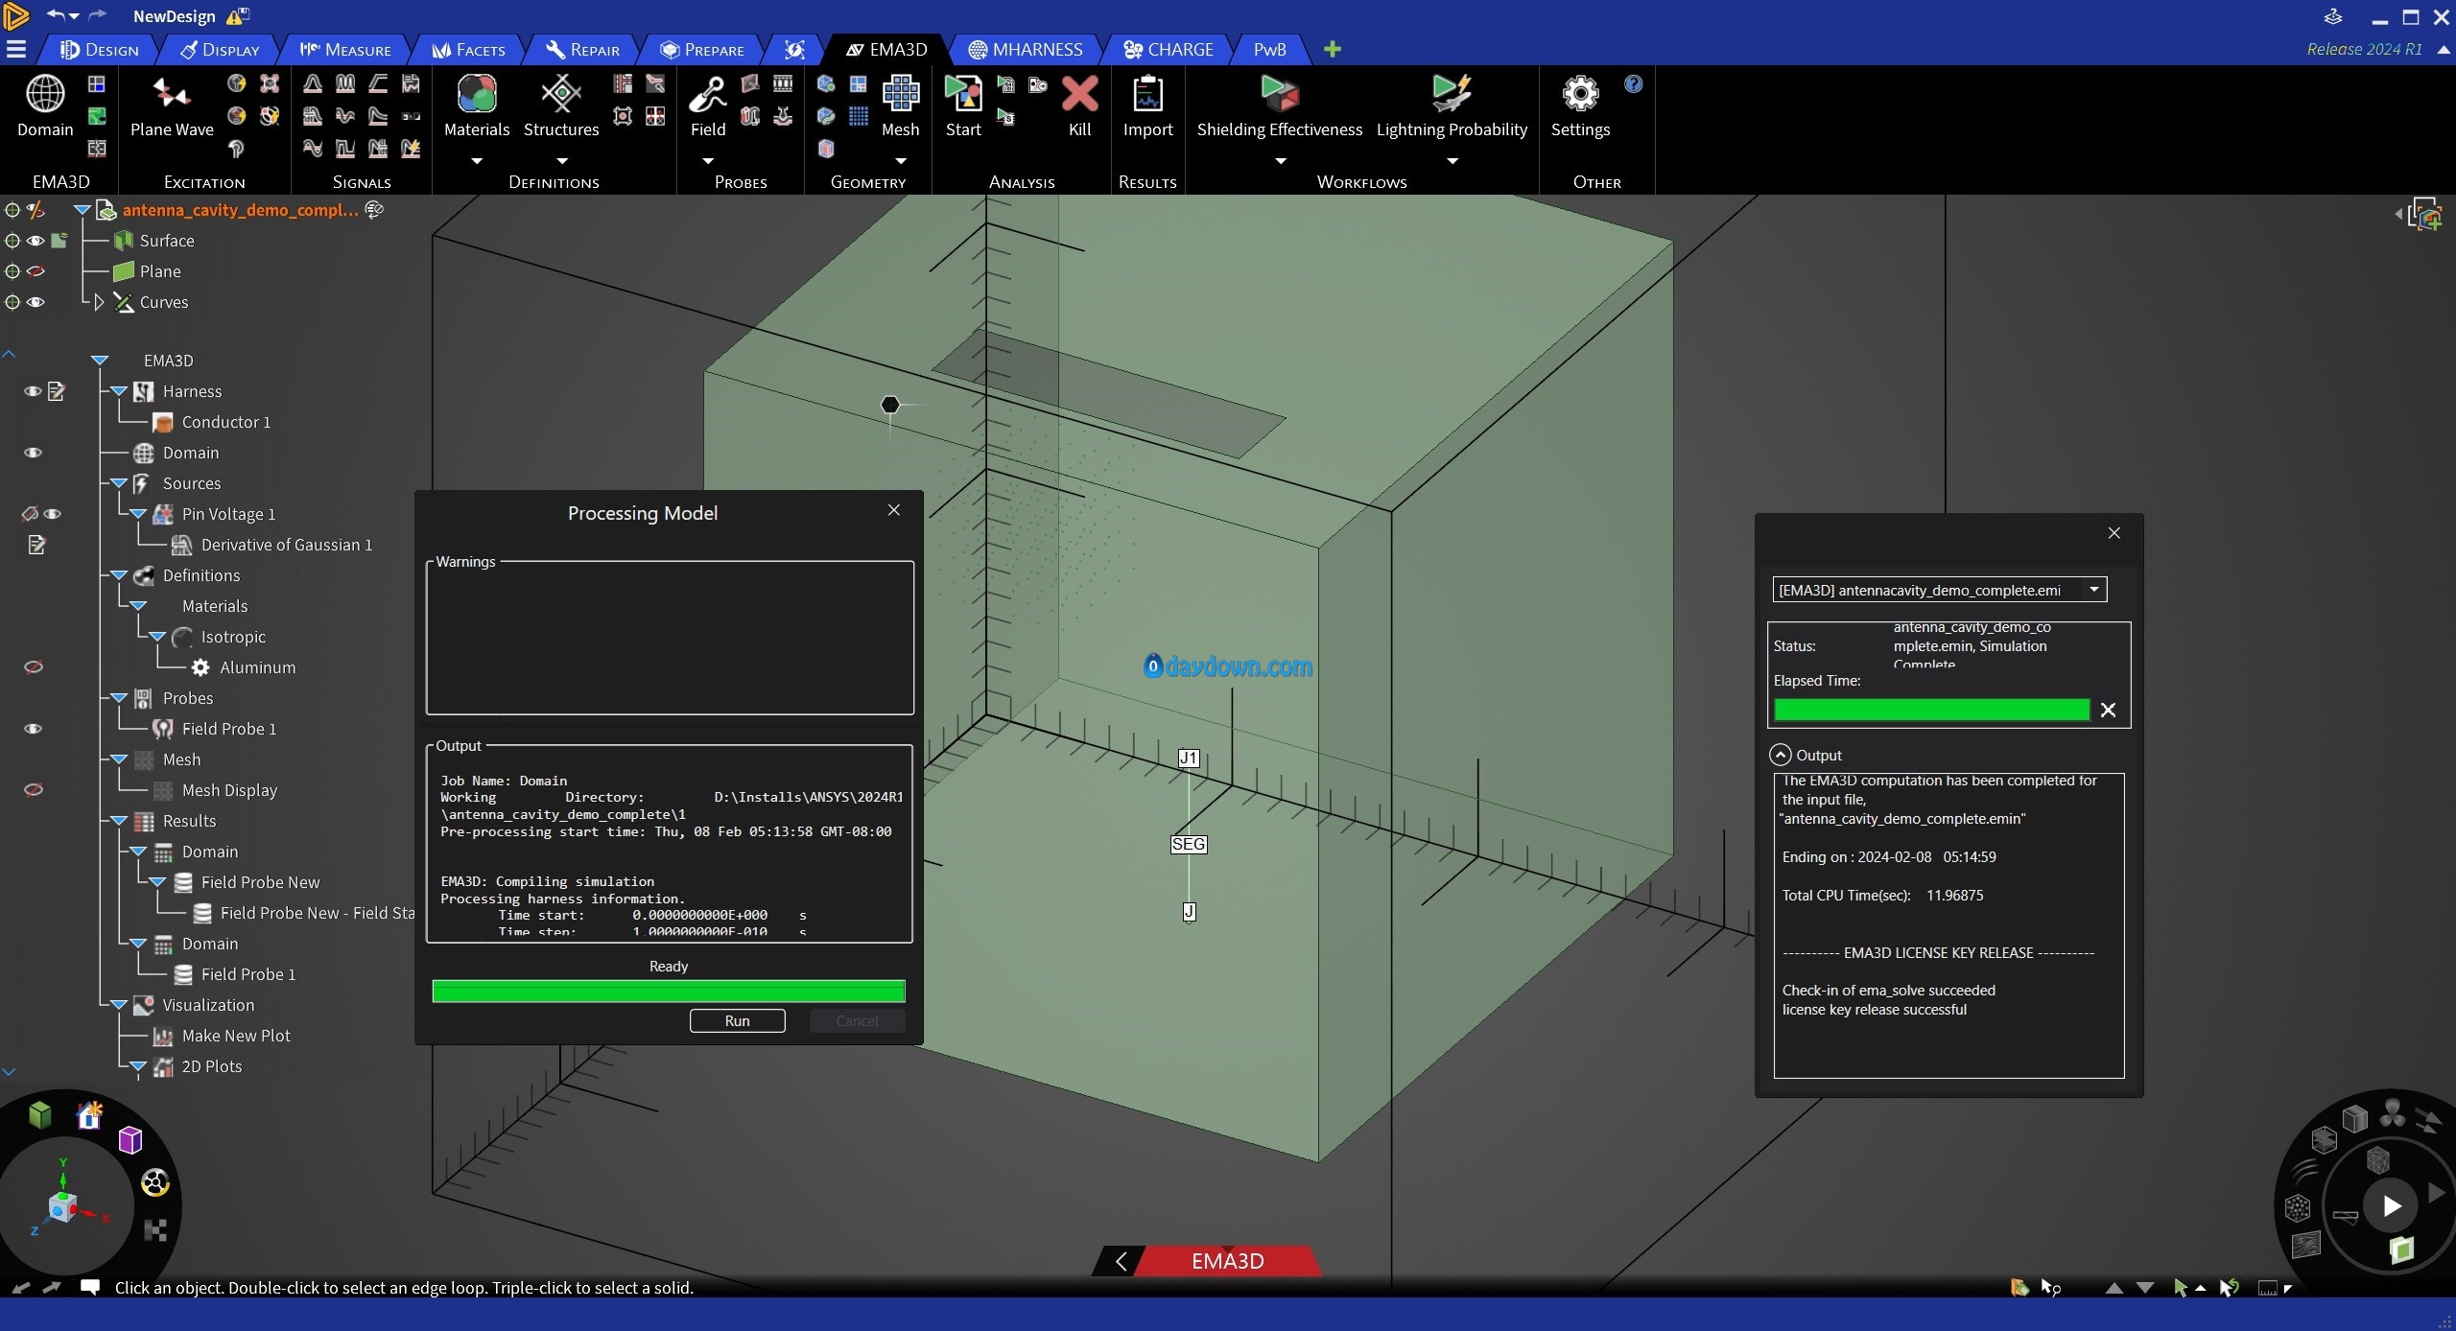Switch to the CHARGE tab

(1169, 49)
